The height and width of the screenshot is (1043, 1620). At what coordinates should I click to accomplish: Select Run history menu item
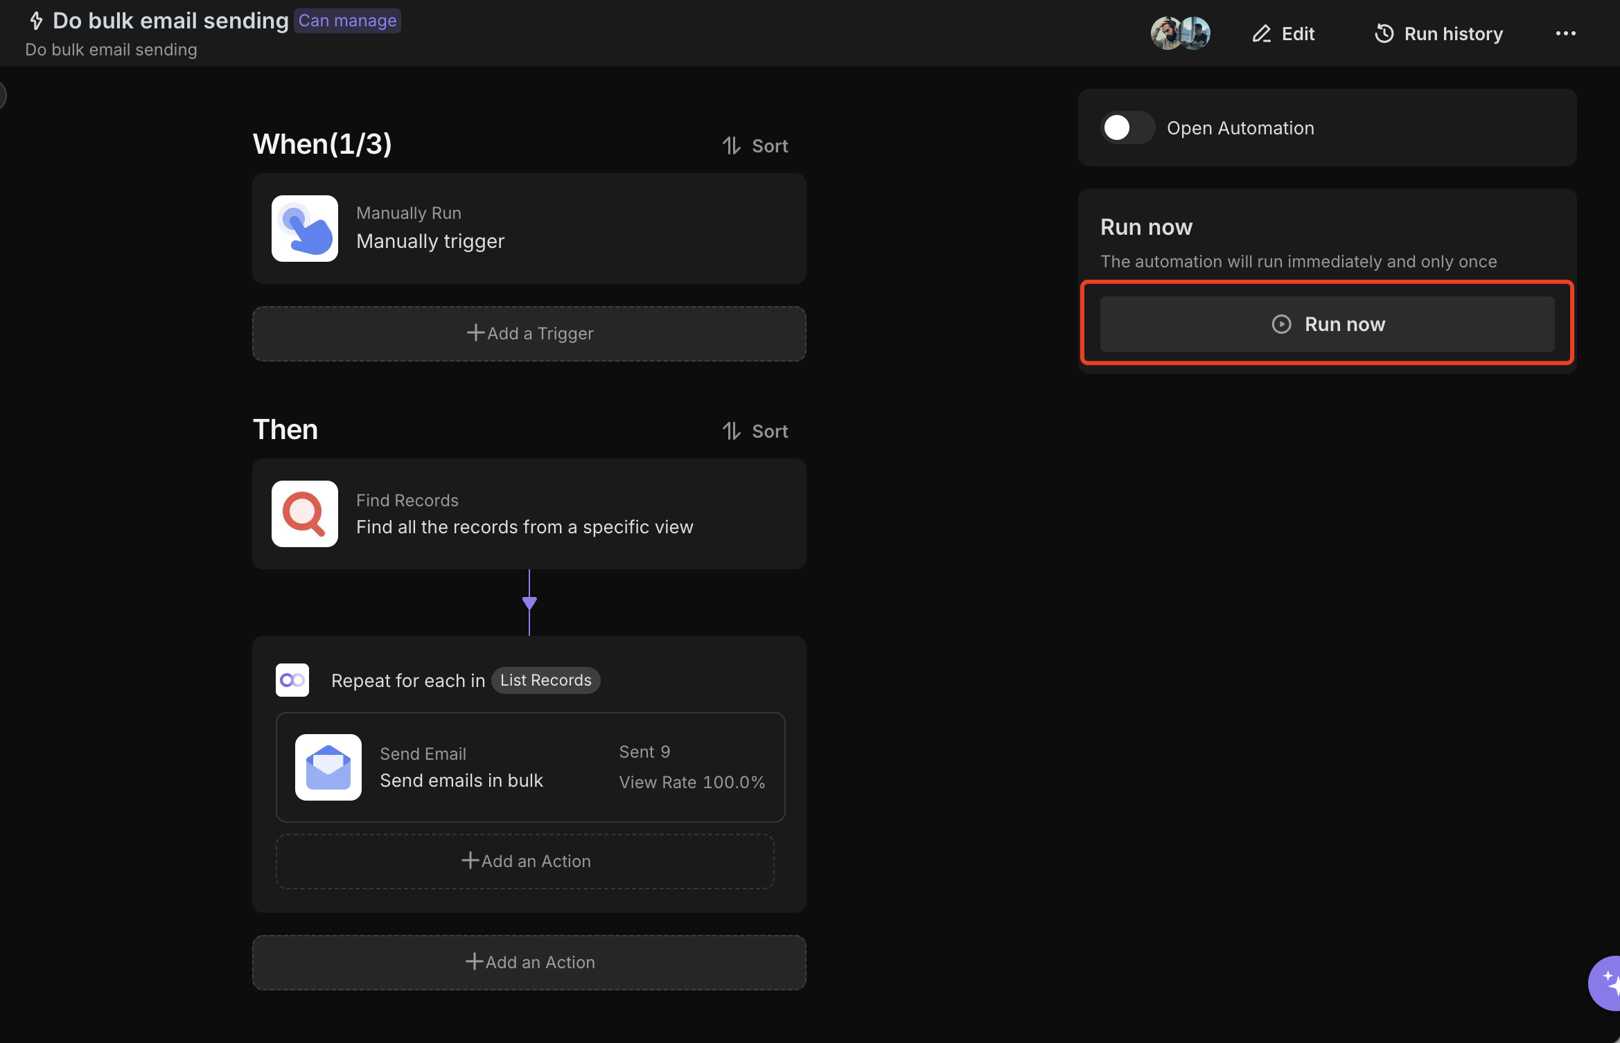(1438, 32)
